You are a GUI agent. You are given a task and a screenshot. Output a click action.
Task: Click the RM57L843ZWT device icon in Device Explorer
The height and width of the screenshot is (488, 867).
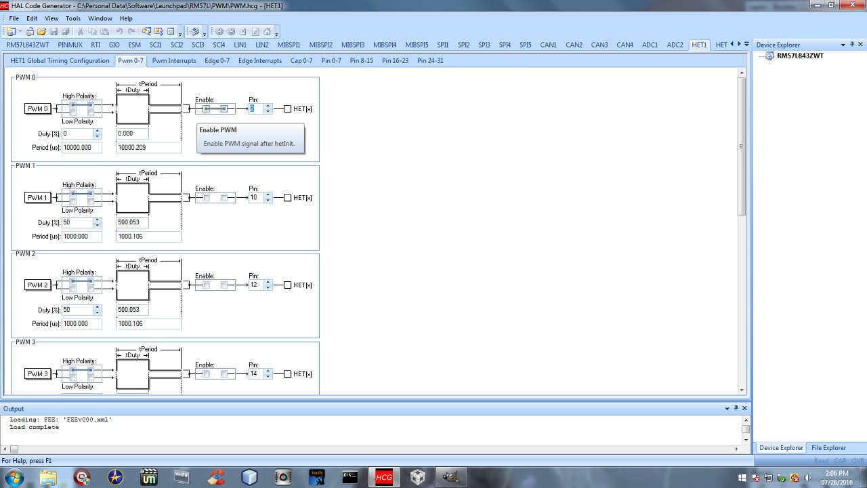click(769, 56)
